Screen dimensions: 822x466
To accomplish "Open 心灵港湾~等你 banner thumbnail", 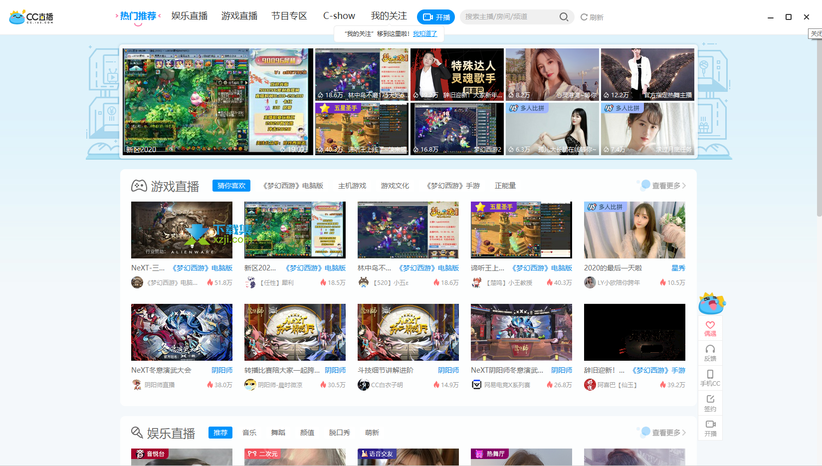I will [x=552, y=74].
